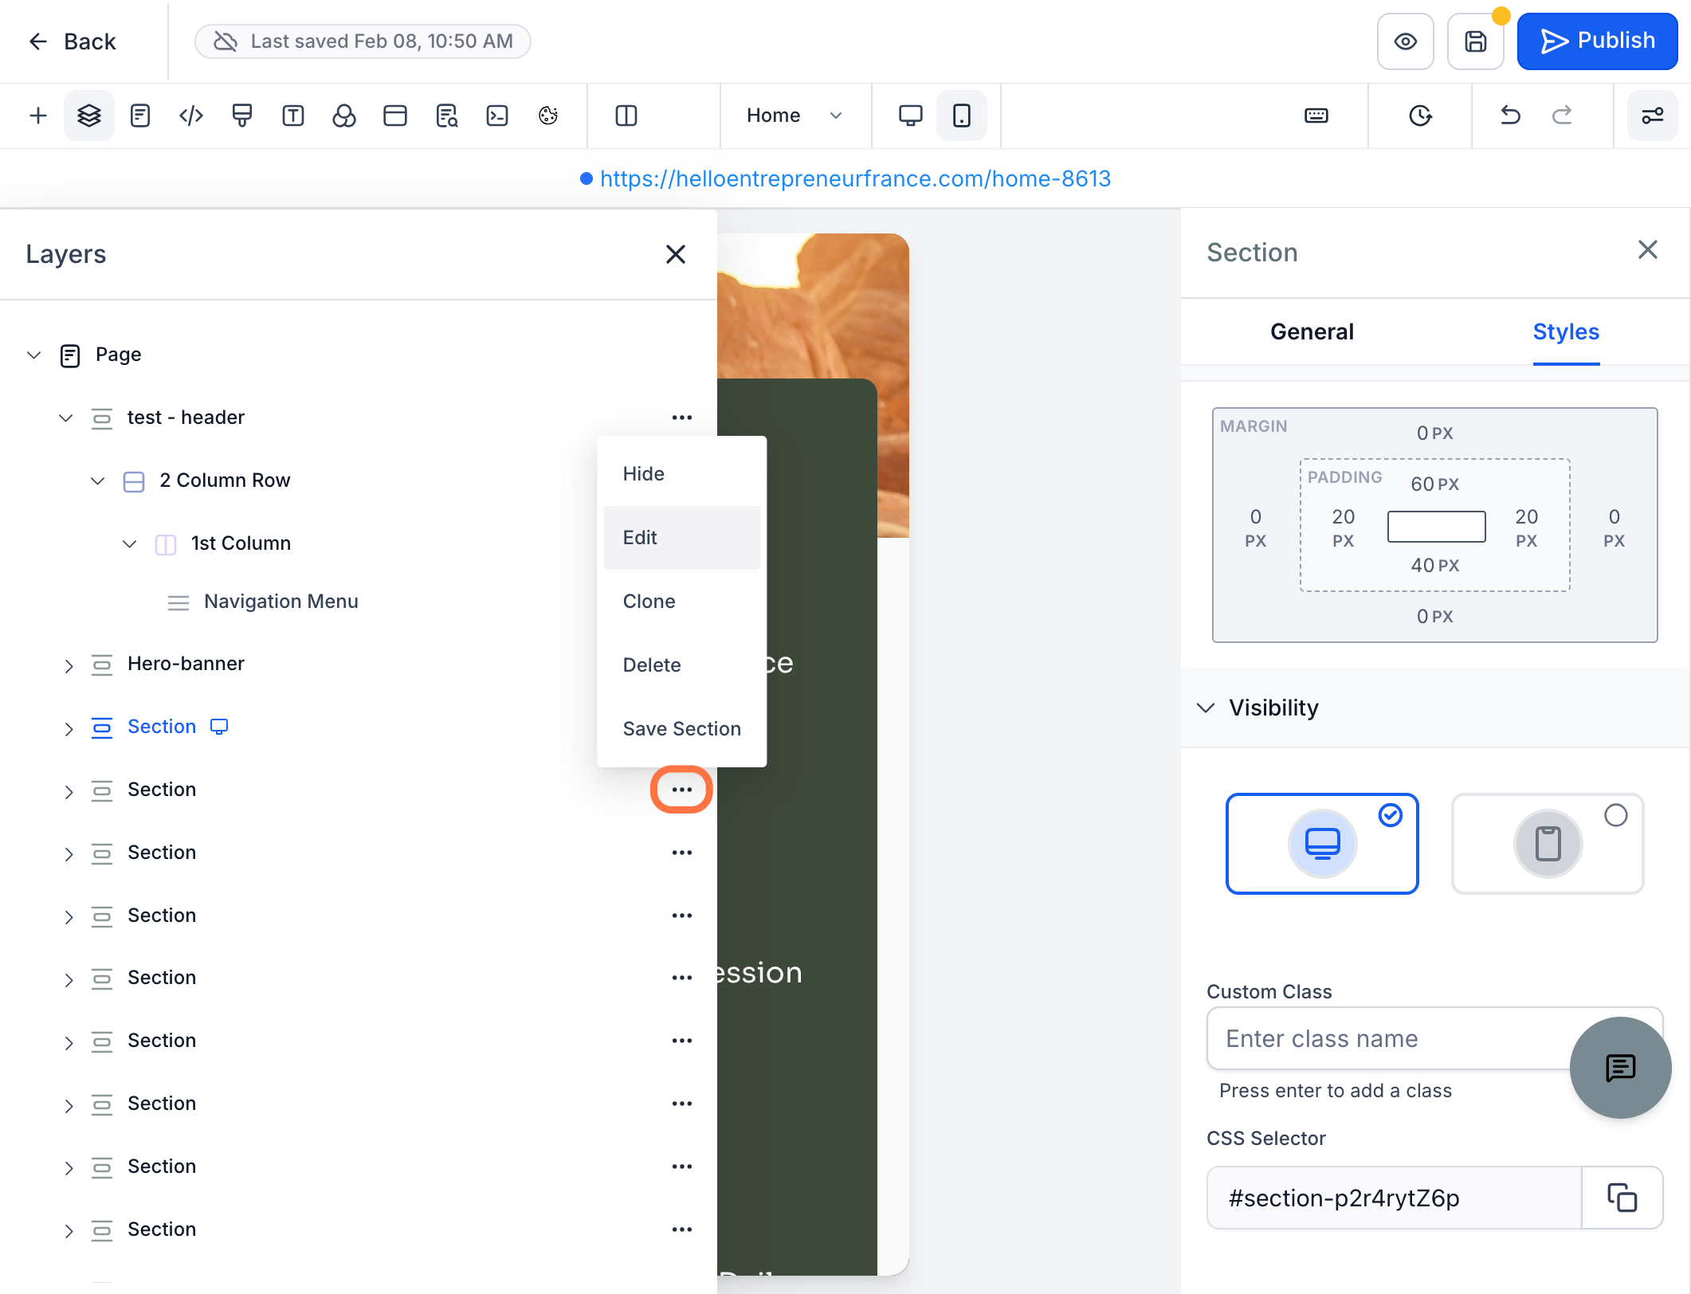
Task: Copy the CSS selector value
Action: (1622, 1198)
